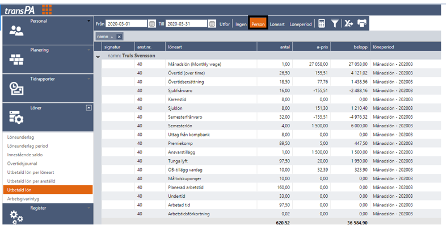This screenshot has height=229, width=447.
Task: Open Arbetsgivarintyg link in sidebar
Action: tap(23, 198)
